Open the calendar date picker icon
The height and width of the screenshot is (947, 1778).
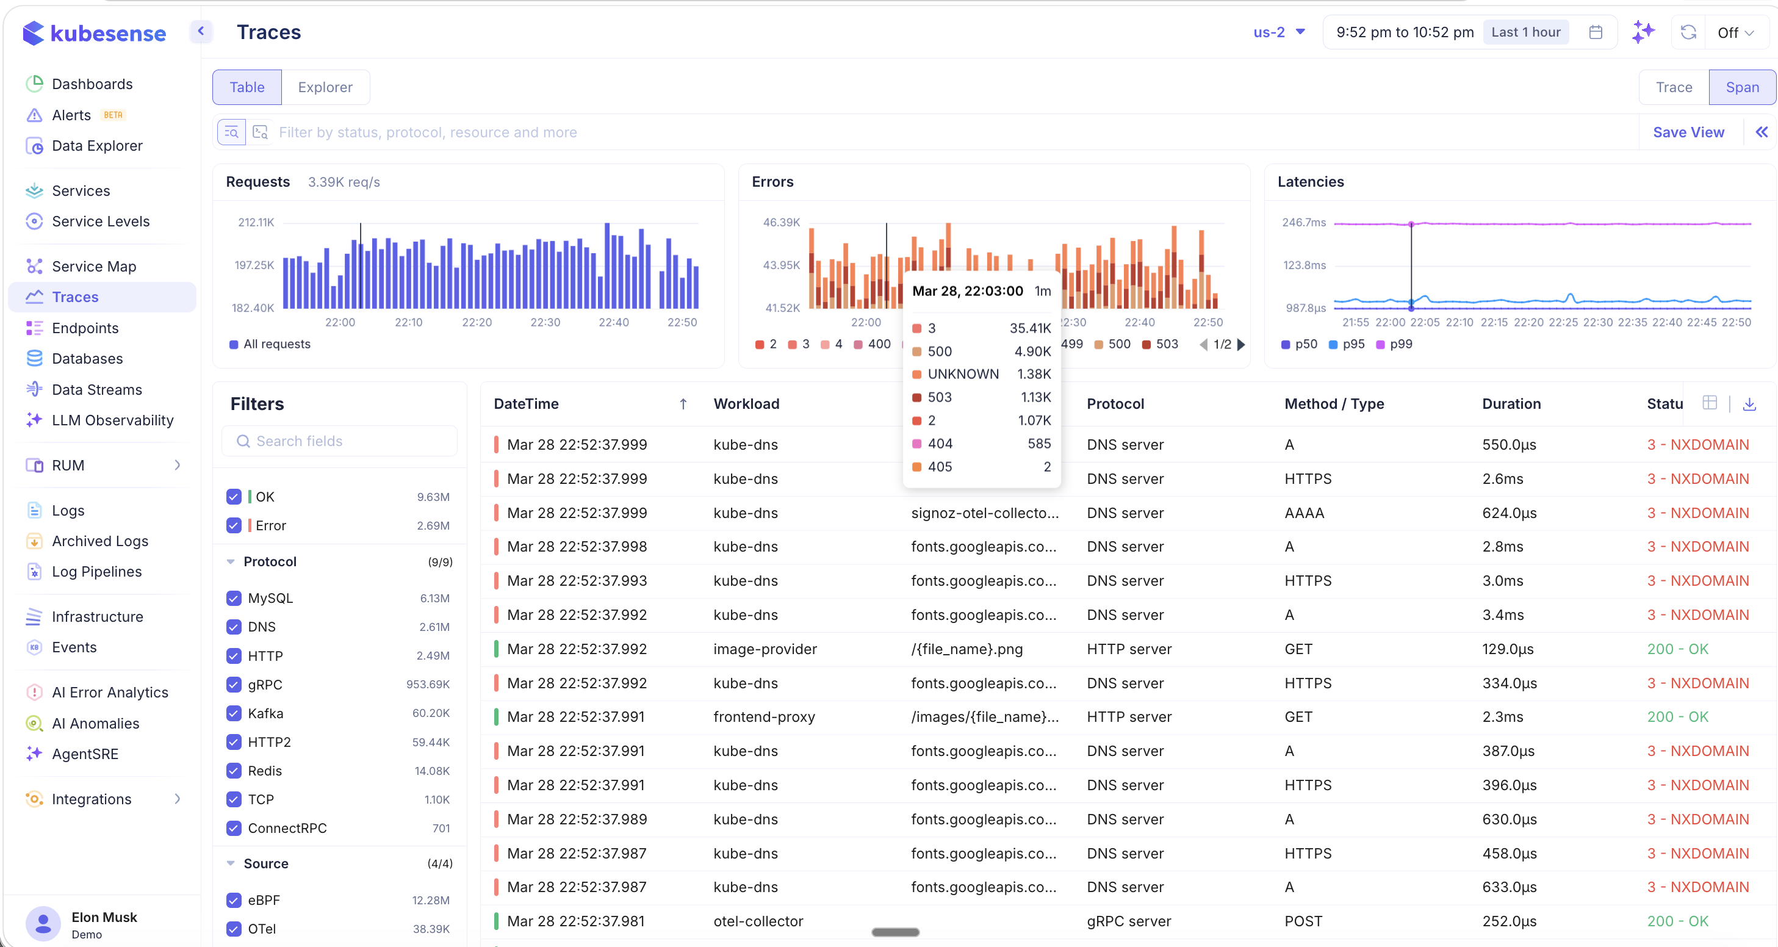(x=1595, y=32)
